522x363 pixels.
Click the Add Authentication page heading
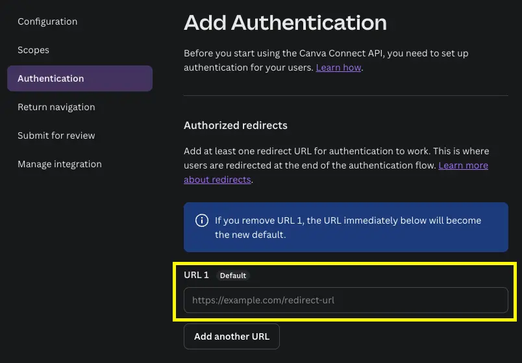tap(285, 23)
